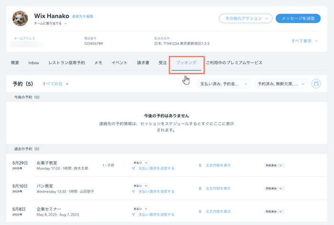
Task: Open 未払い dropdown for パン教室
Action: (x=141, y=186)
